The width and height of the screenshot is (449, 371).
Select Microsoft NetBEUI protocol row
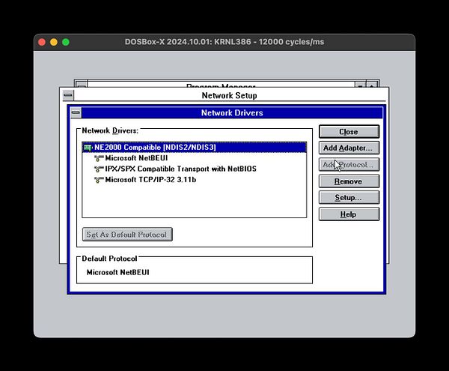(x=194, y=158)
